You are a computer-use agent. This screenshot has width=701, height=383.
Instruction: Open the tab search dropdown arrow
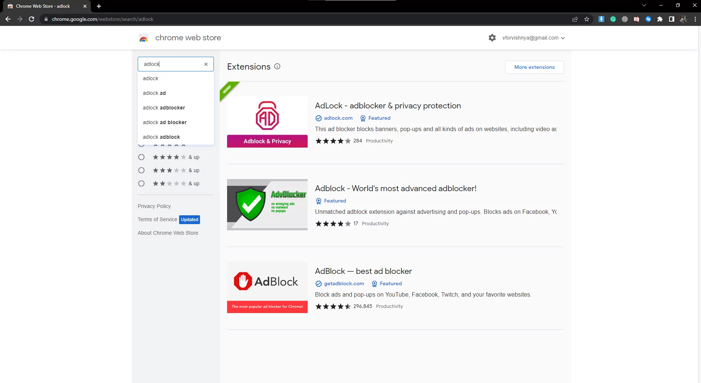[x=644, y=5]
